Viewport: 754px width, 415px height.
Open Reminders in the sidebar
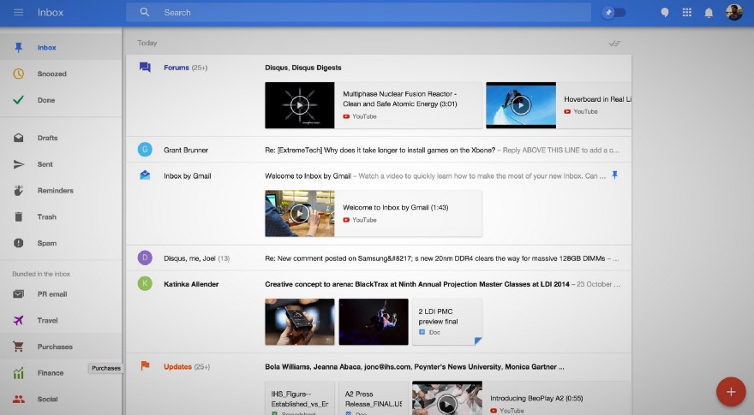tap(61, 191)
